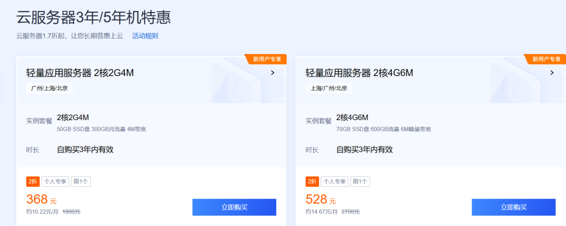Click the 实例套餐 value 2核2G4M
Screen dimensions: 566x226
(x=73, y=117)
